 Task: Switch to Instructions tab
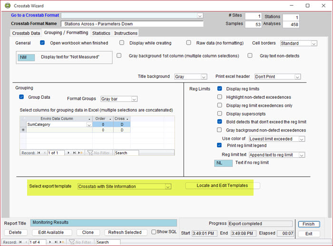(x=126, y=33)
